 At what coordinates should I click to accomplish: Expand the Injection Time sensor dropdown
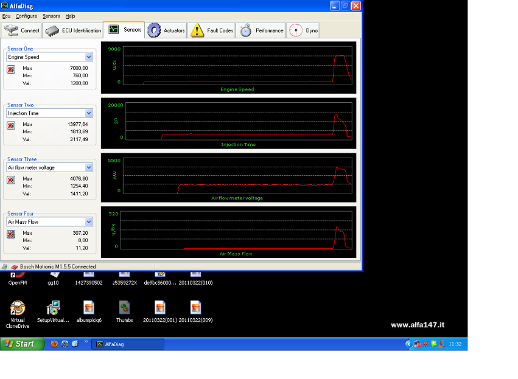point(89,113)
